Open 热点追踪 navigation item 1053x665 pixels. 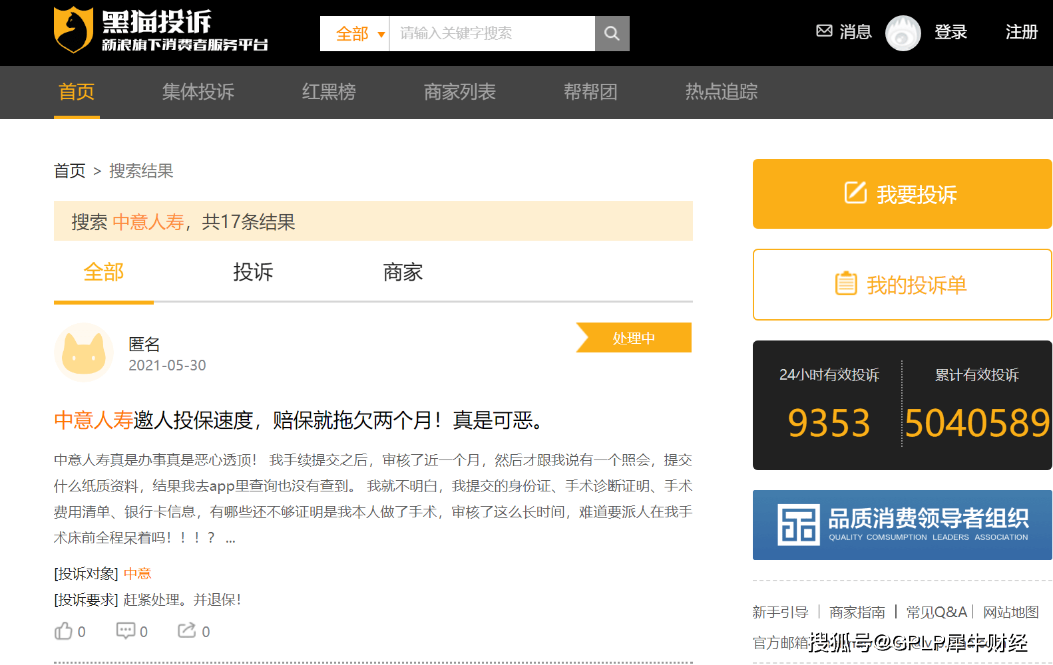(x=722, y=92)
